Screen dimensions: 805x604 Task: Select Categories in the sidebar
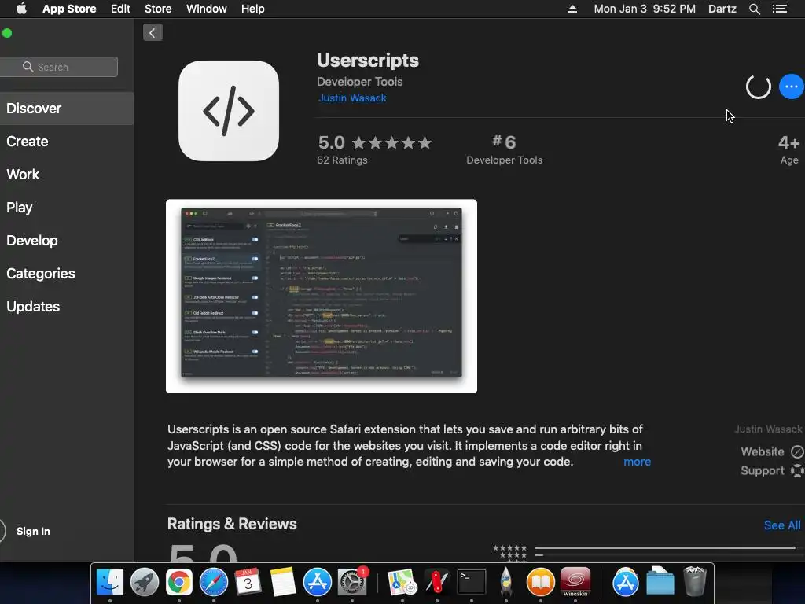67,273
